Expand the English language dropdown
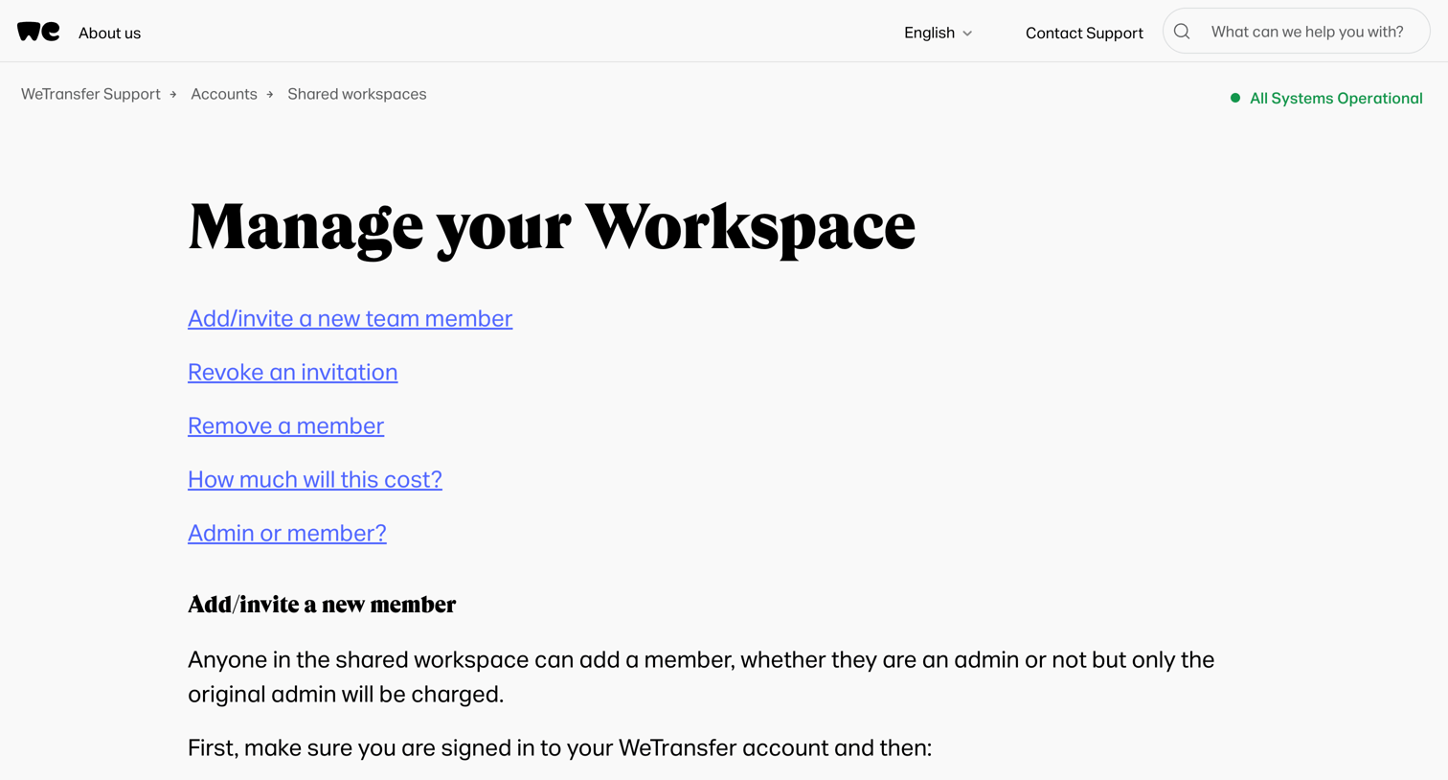The width and height of the screenshot is (1448, 780). (939, 33)
